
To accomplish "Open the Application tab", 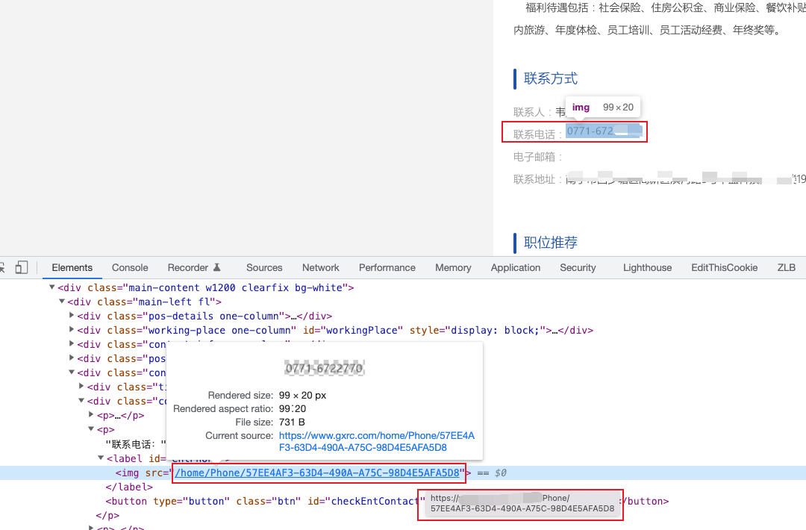I will (x=516, y=268).
